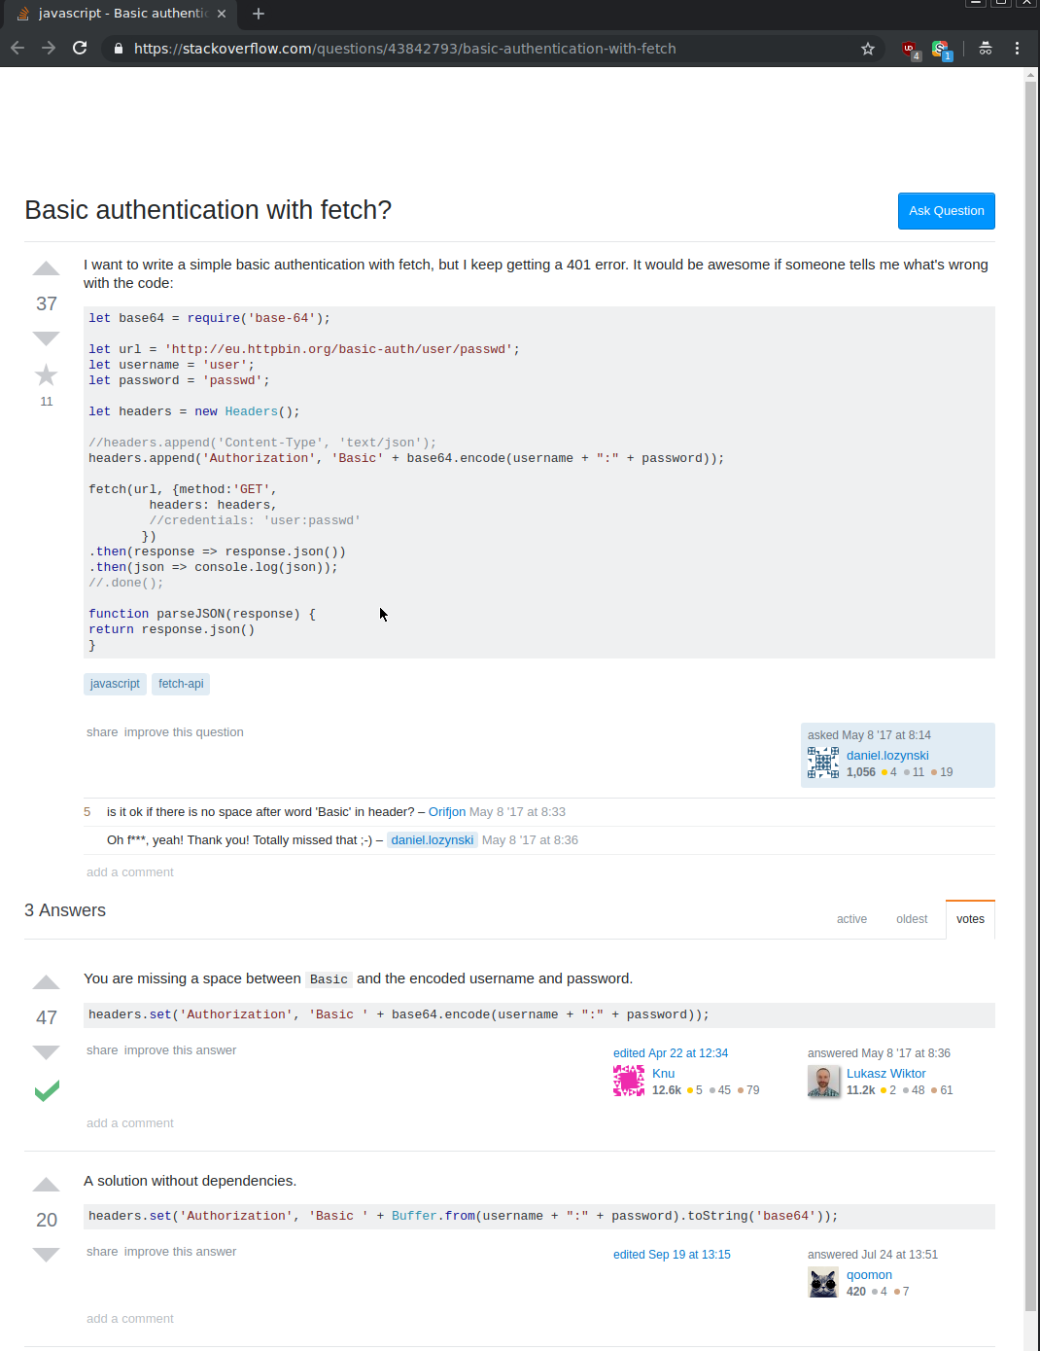Upvote the question

[46, 268]
